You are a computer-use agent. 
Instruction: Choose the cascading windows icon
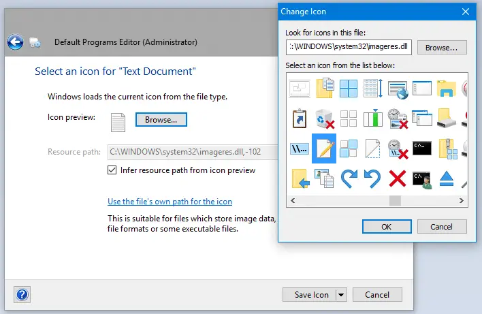[x=422, y=118]
